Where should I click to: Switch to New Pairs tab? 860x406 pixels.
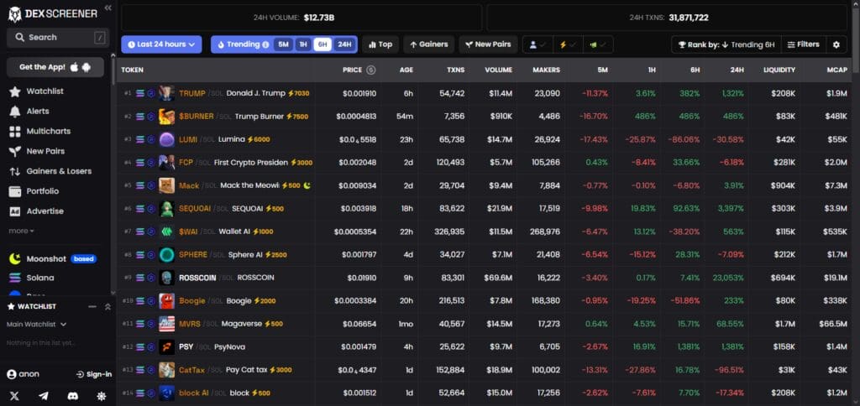[488, 45]
